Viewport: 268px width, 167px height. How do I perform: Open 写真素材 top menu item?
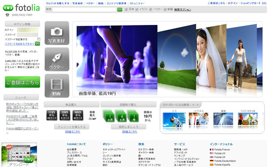[77, 3]
